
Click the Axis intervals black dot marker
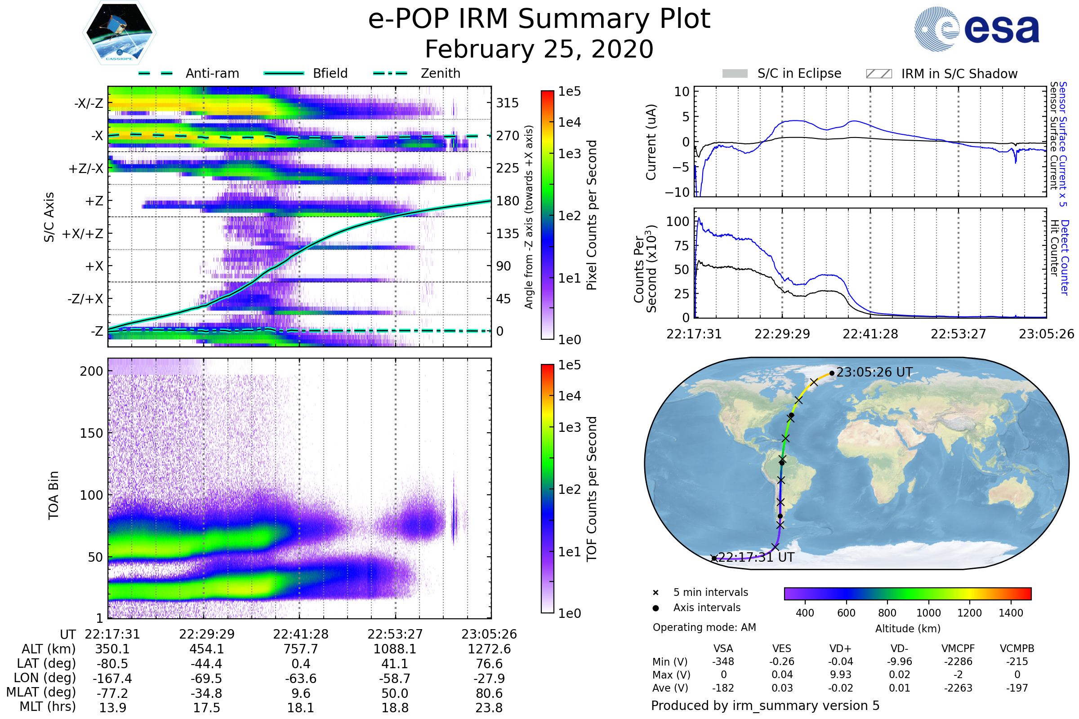tap(655, 608)
